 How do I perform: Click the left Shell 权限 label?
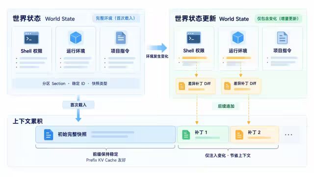31,51
